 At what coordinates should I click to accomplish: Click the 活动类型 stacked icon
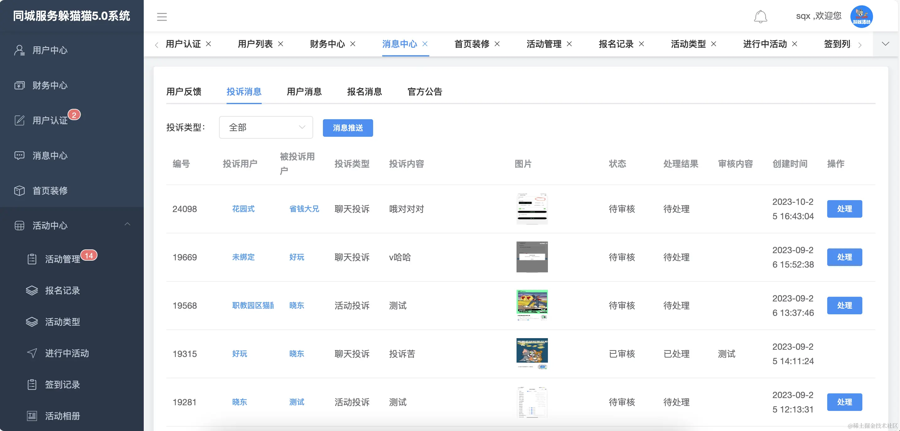(x=32, y=322)
